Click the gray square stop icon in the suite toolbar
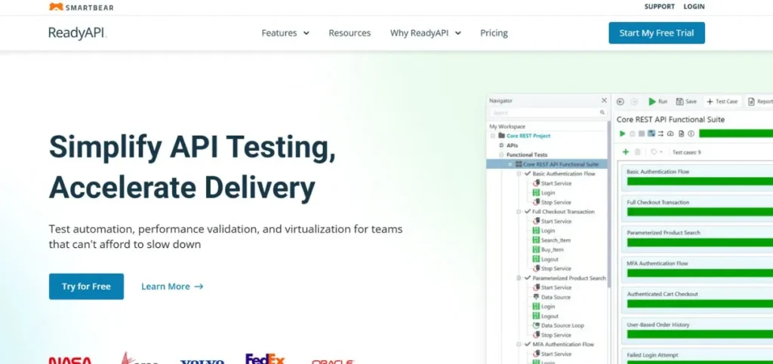 tap(642, 133)
